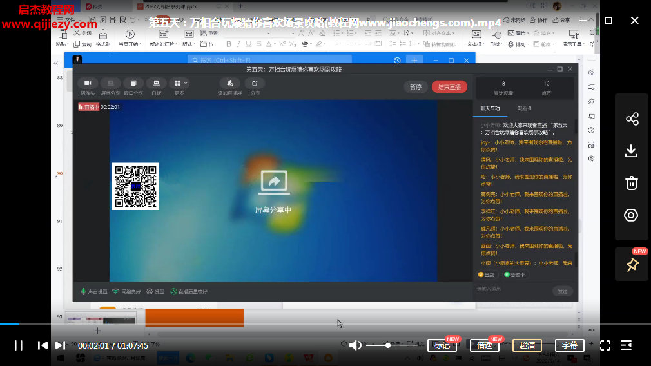Open 声音设置 sound settings

point(94,292)
